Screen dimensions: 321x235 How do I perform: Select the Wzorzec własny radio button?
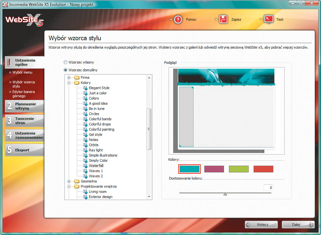[x=65, y=62]
